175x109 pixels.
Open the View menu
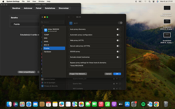34,2
